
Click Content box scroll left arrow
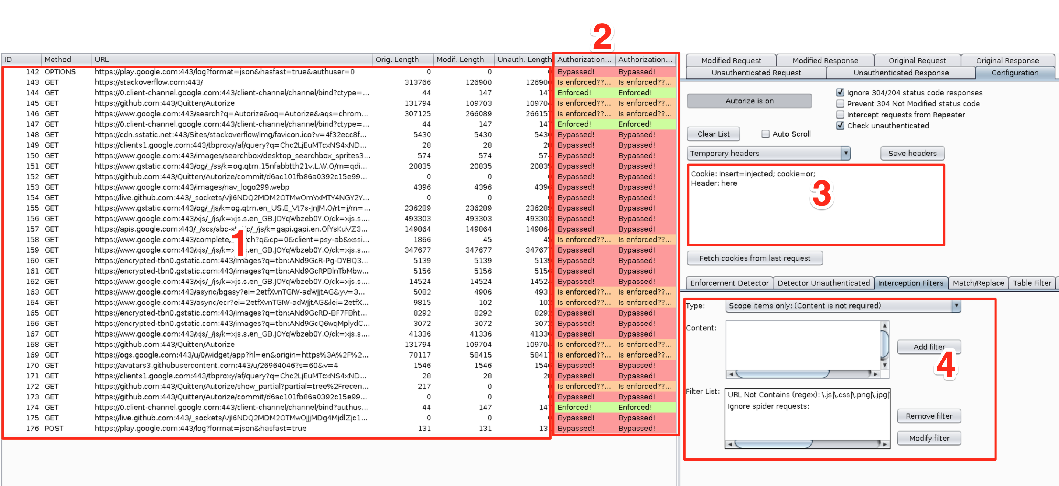[x=731, y=374]
